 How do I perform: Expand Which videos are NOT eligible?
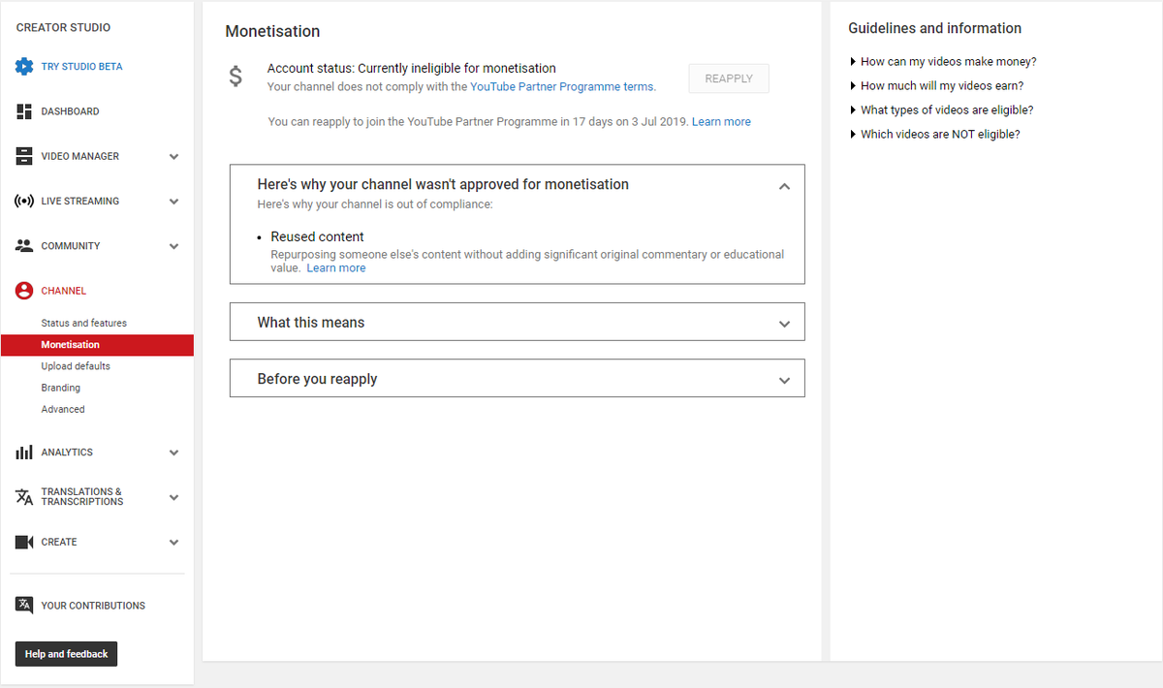coord(934,135)
